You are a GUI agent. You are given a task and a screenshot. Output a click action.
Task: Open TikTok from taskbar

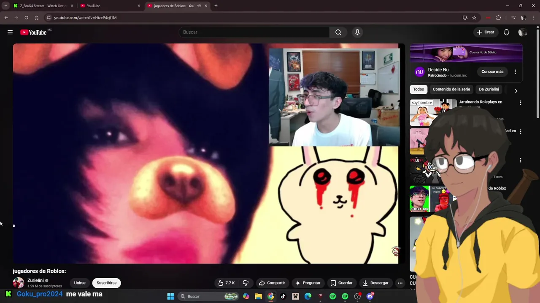283,296
